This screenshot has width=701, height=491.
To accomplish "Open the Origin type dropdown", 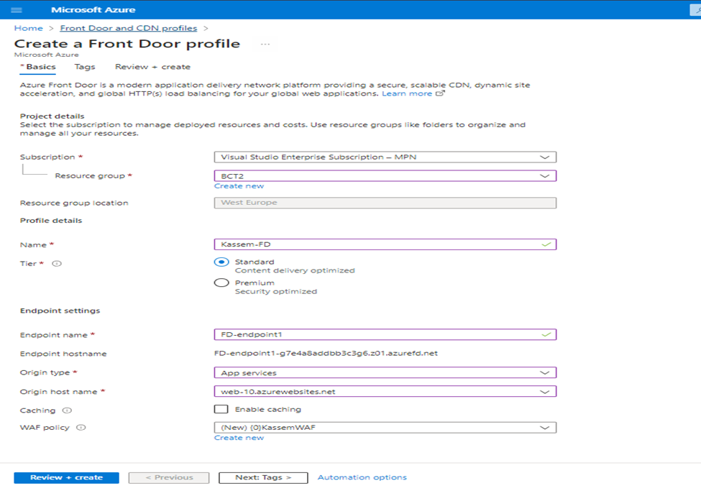I will click(385, 372).
